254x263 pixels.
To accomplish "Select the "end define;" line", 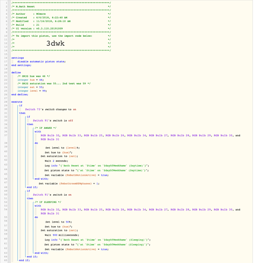I will tap(19, 95).
